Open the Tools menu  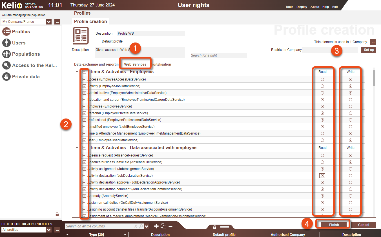(x=289, y=7)
